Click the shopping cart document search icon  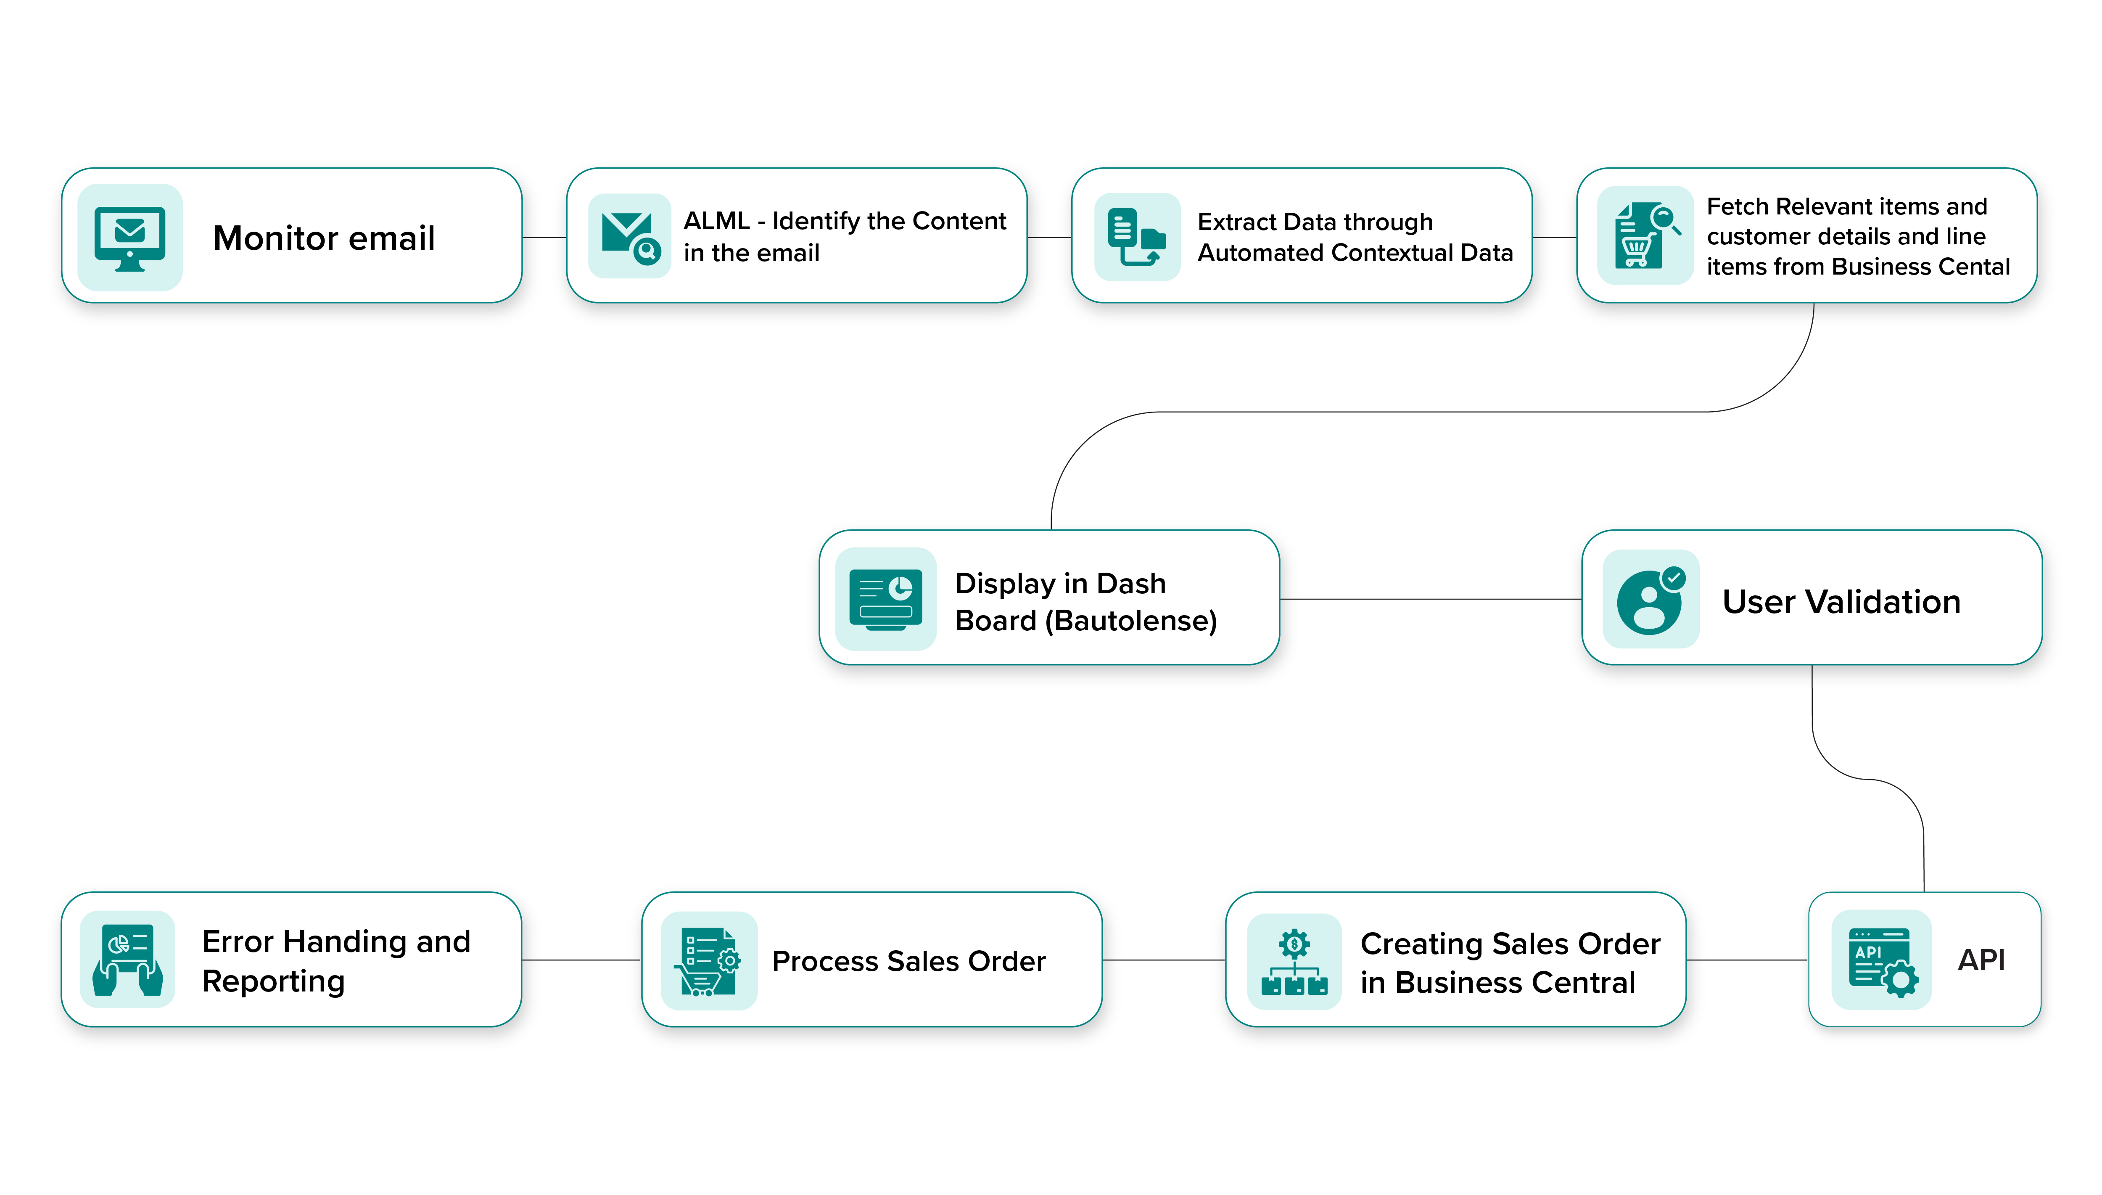pos(1645,236)
